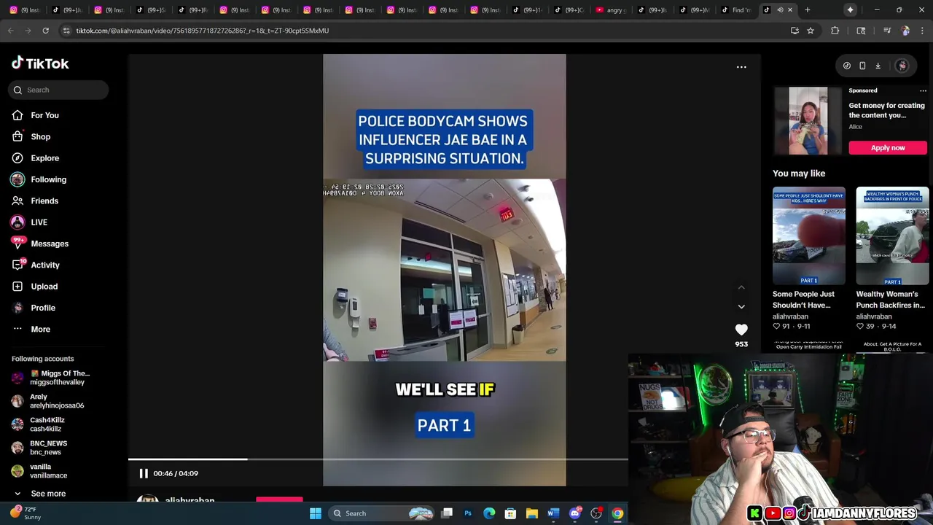933x525 pixels.
Task: Click the 00:46 / 04:09 time text
Action: pyautogui.click(x=176, y=473)
